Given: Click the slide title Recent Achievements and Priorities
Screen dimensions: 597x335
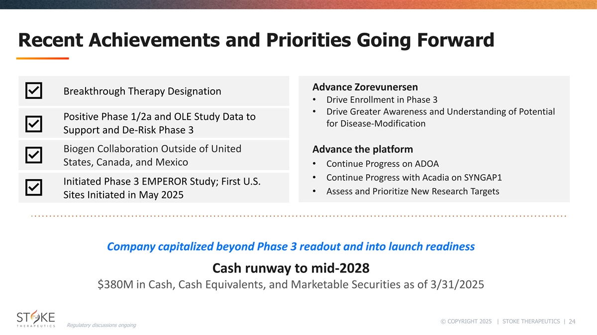Looking at the screenshot, I should point(256,40).
